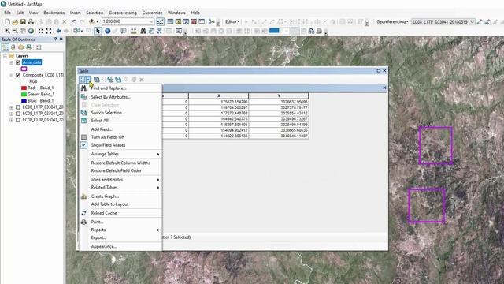This screenshot has height=284, width=504.
Task: Choose Add Field... from Table Options
Action: (120, 129)
